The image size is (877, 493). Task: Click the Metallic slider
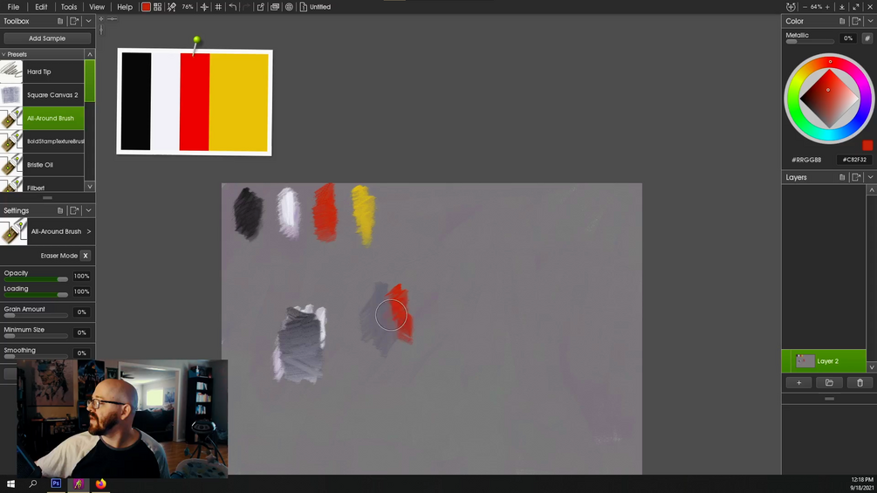pyautogui.click(x=809, y=41)
